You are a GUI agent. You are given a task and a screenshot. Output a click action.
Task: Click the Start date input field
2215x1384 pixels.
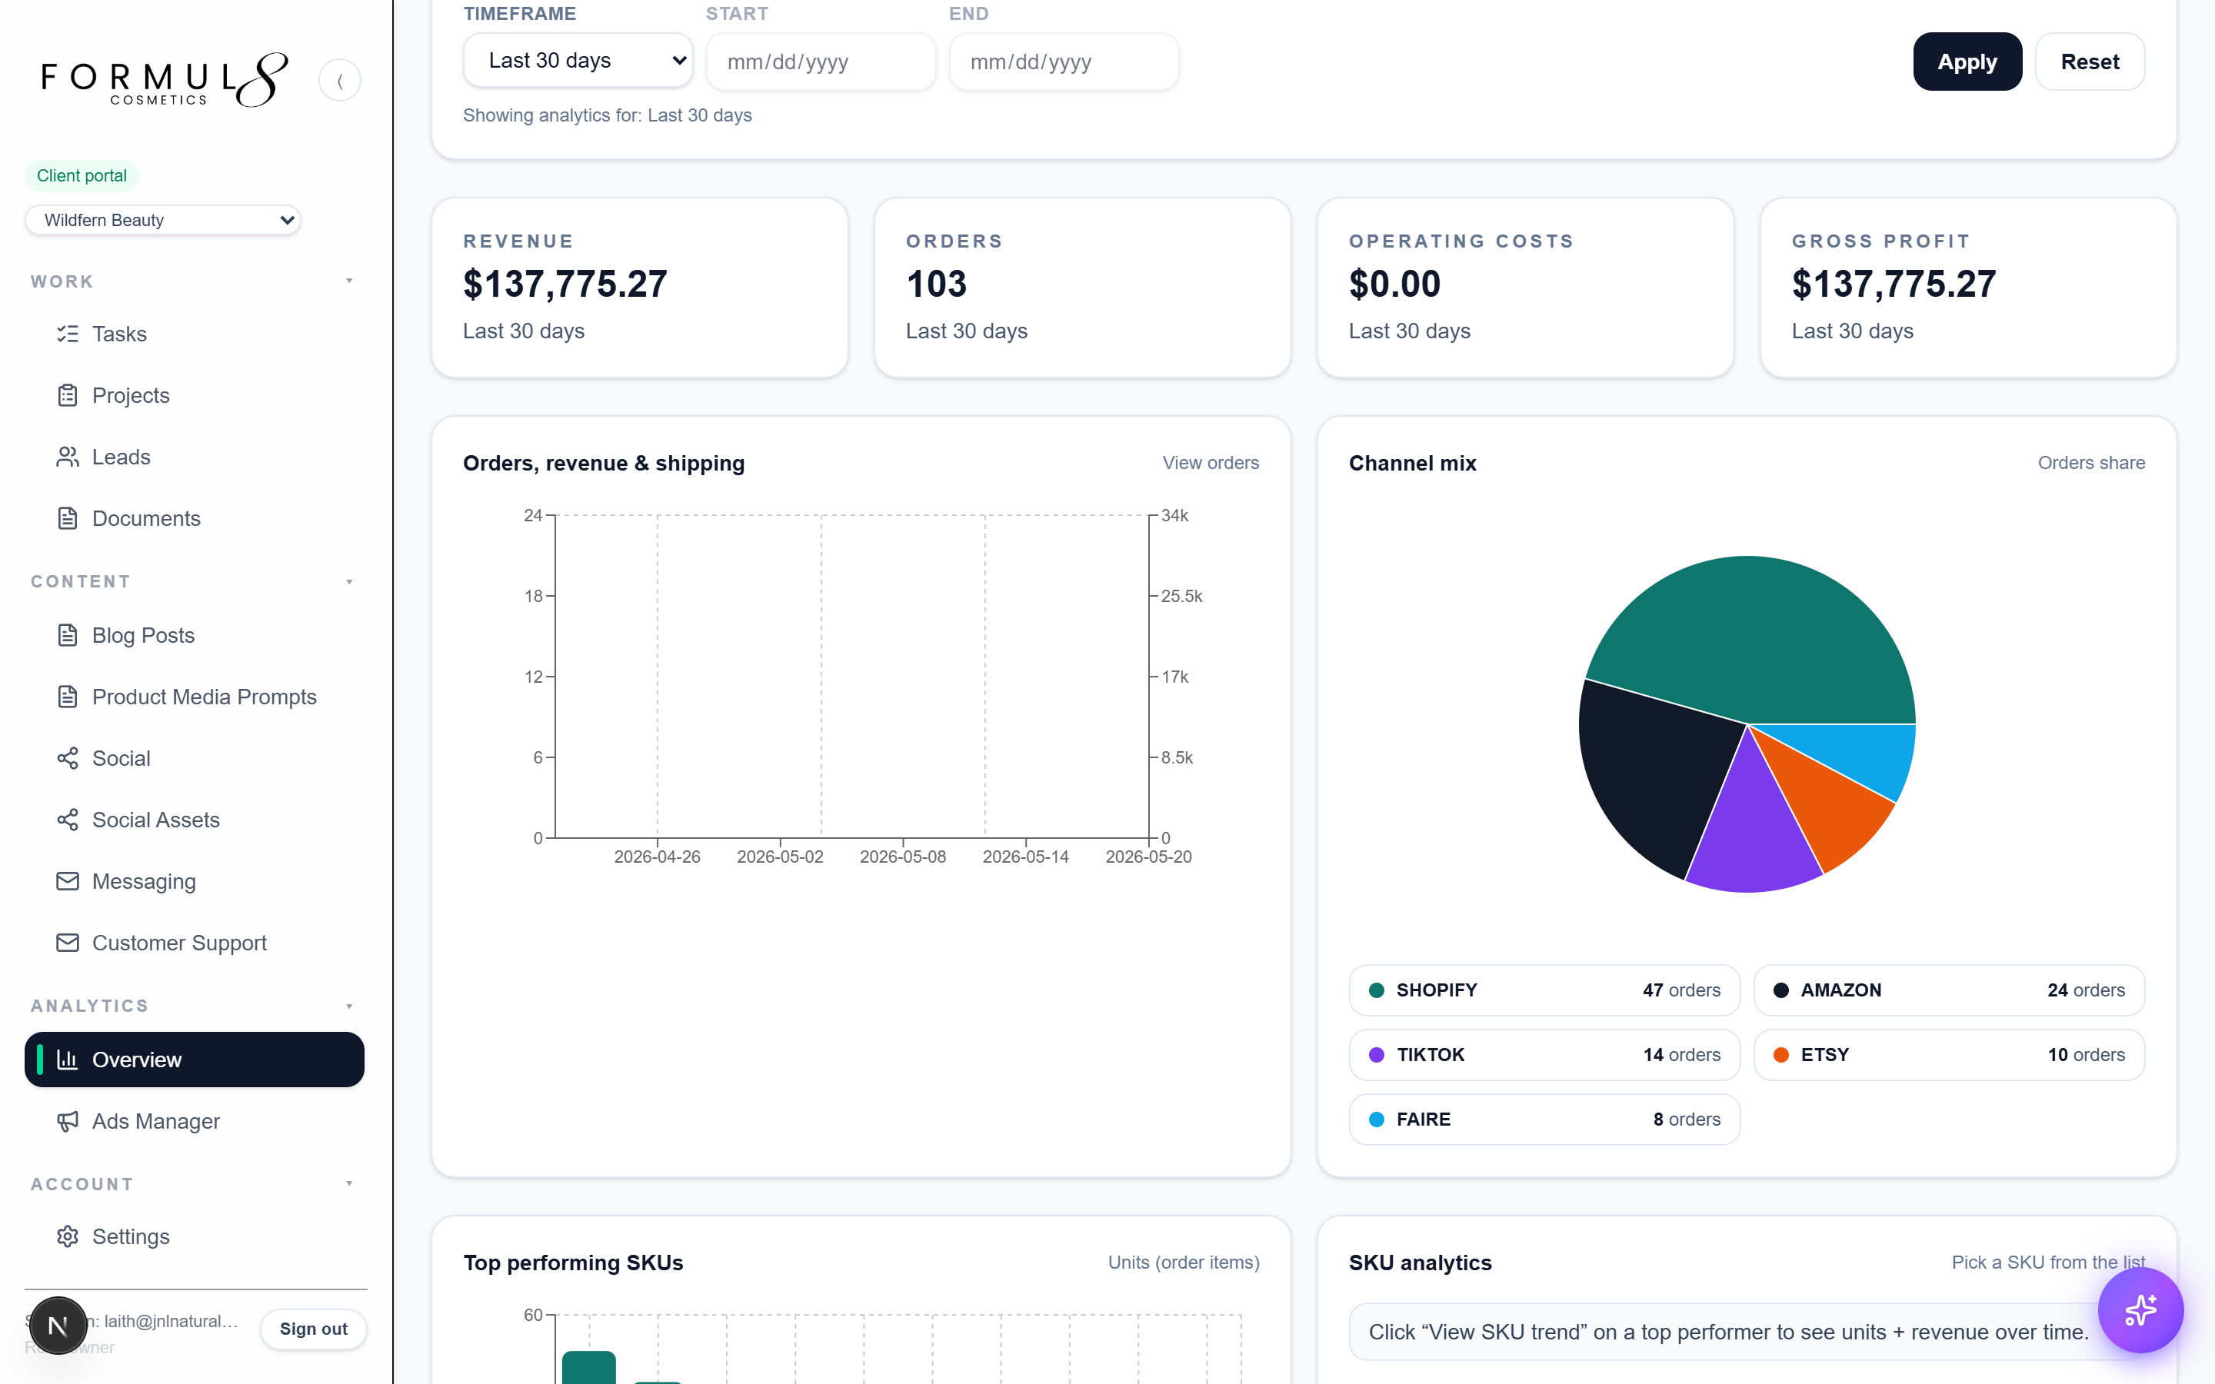(x=821, y=62)
